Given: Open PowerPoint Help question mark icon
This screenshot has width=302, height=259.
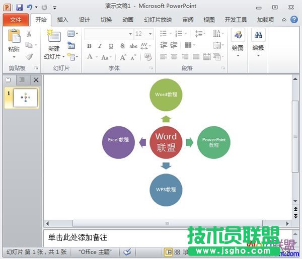Looking at the screenshot, I should [x=294, y=20].
